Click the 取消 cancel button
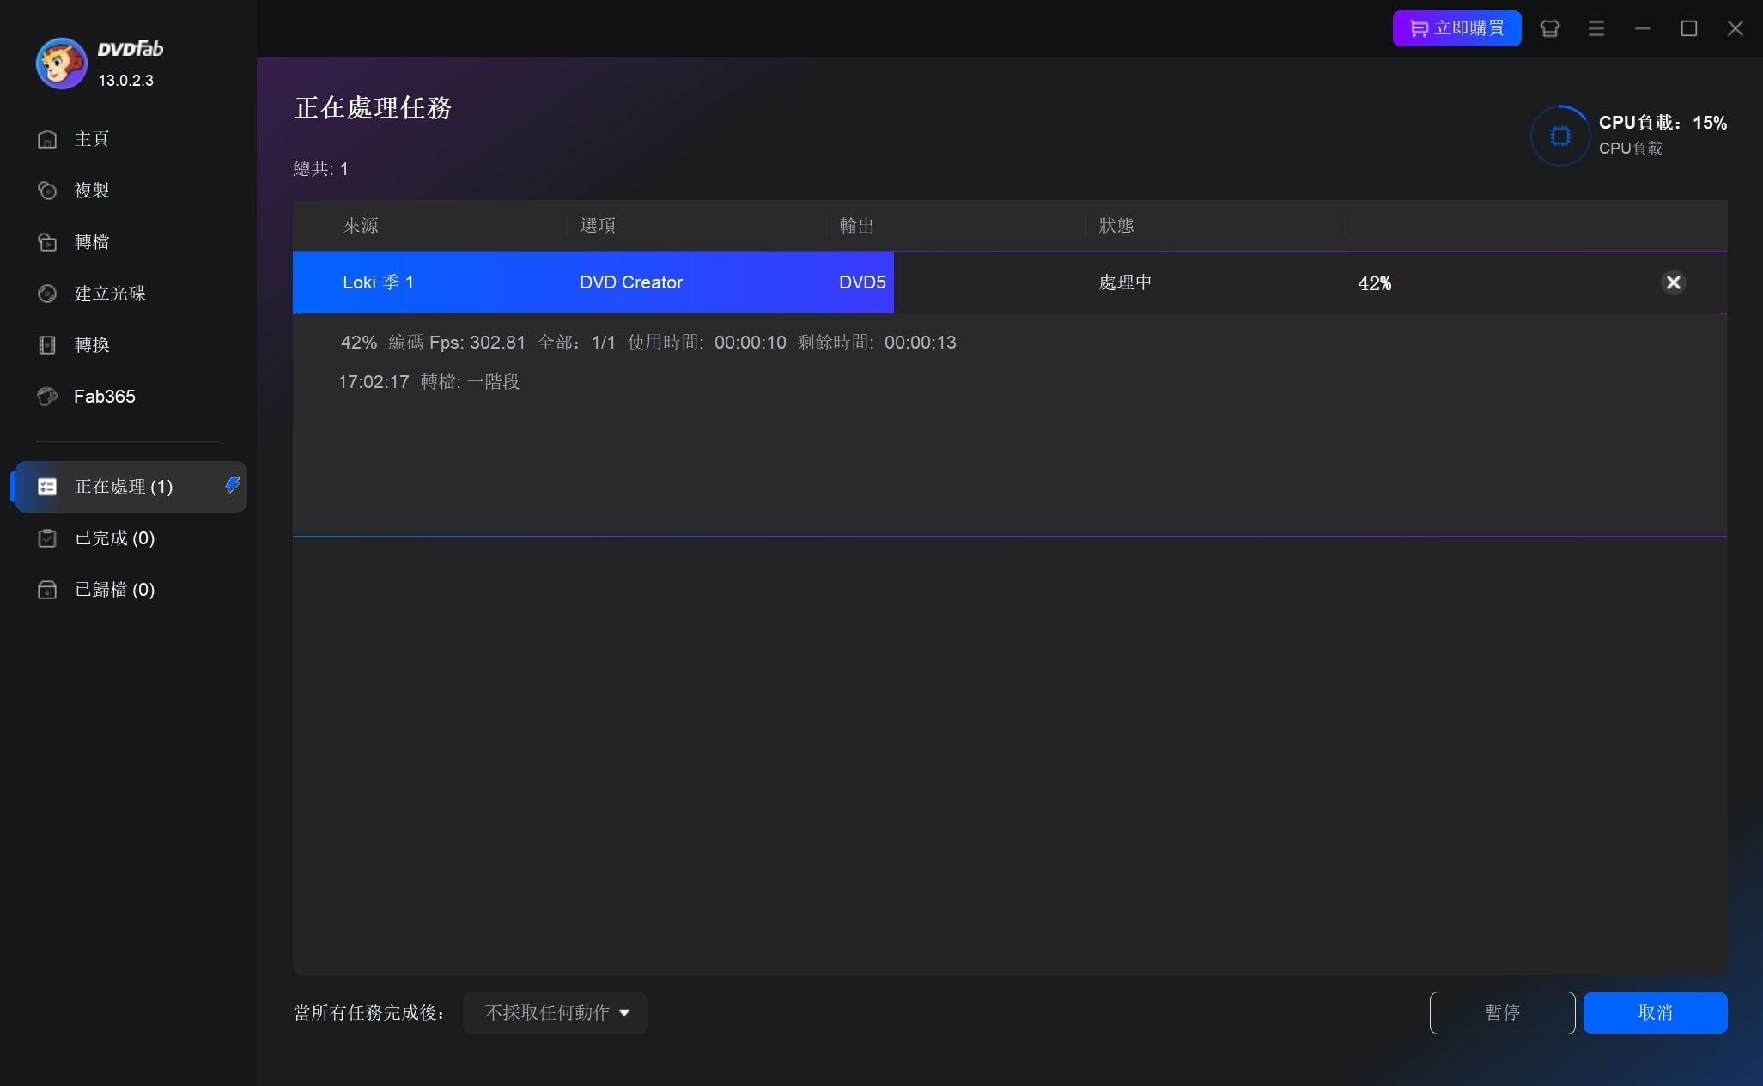This screenshot has width=1763, height=1086. pyautogui.click(x=1655, y=1013)
